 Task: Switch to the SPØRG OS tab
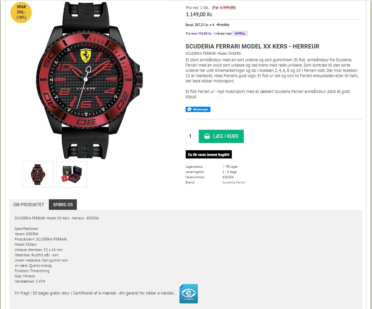pyautogui.click(x=63, y=205)
